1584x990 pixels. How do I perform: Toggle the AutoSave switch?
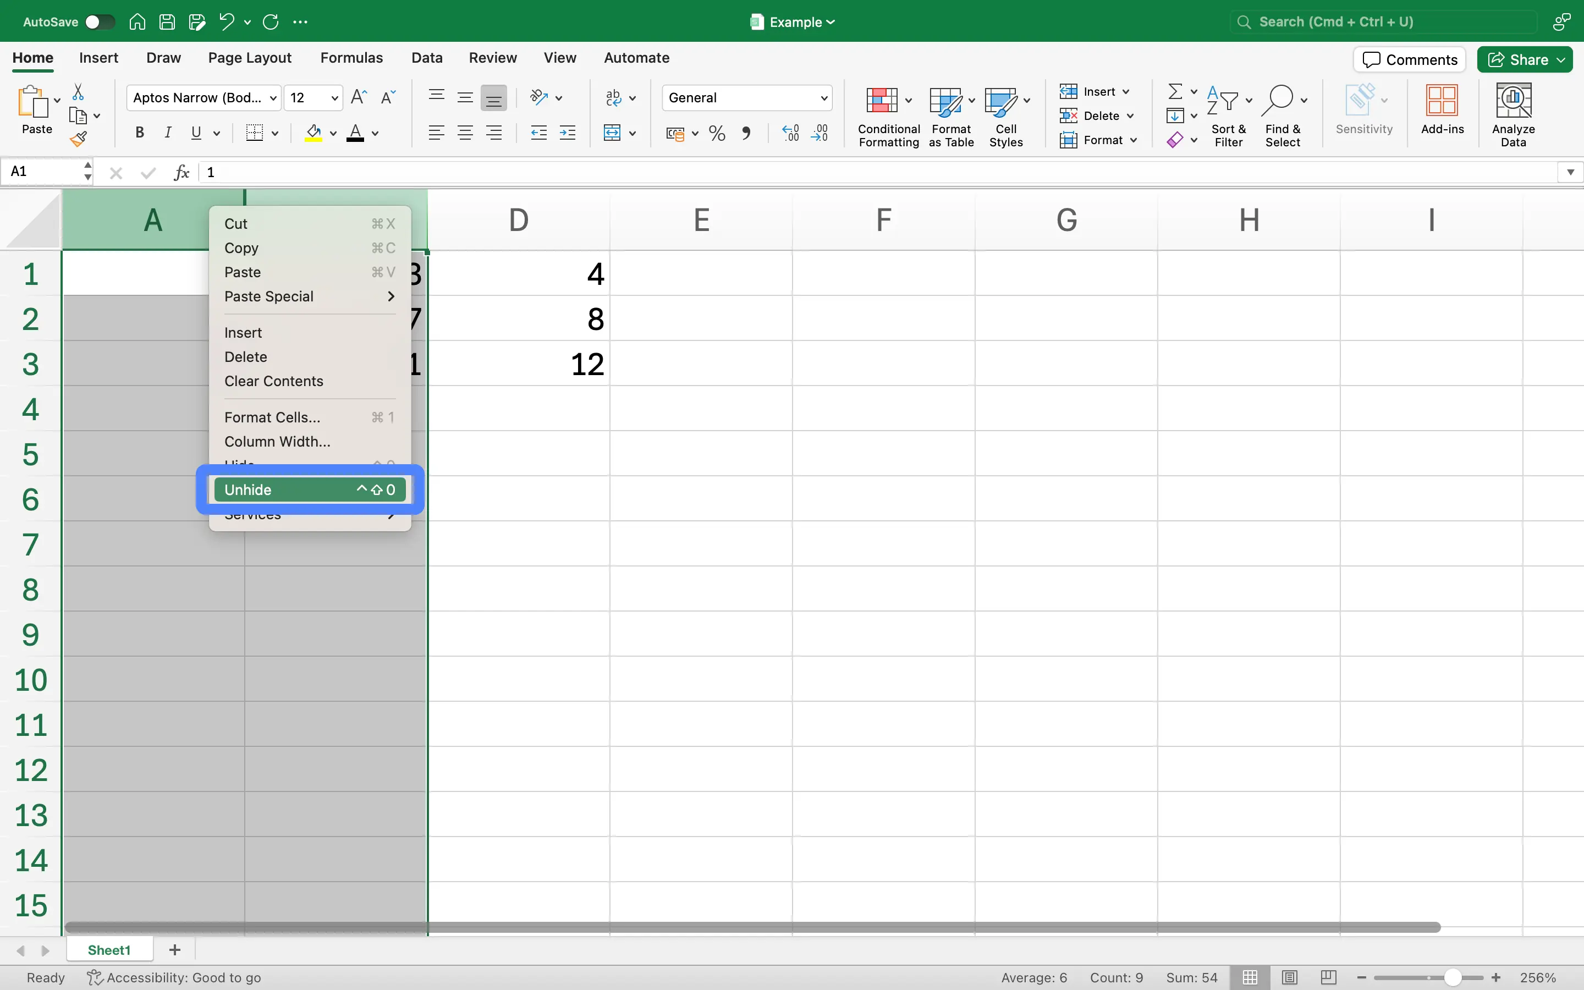click(100, 21)
